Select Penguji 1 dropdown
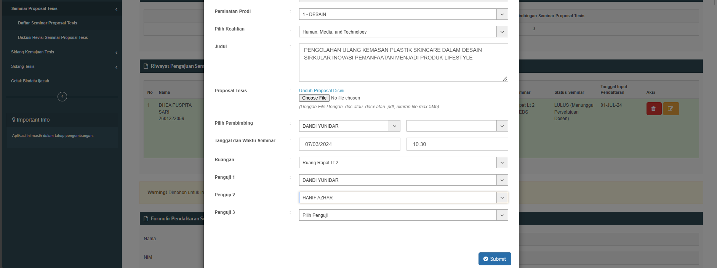Screen dimensions: 717x268 [403, 180]
